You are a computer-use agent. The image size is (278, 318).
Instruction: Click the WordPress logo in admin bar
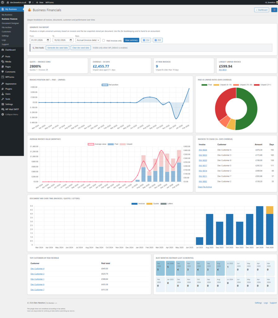pos(2,2)
